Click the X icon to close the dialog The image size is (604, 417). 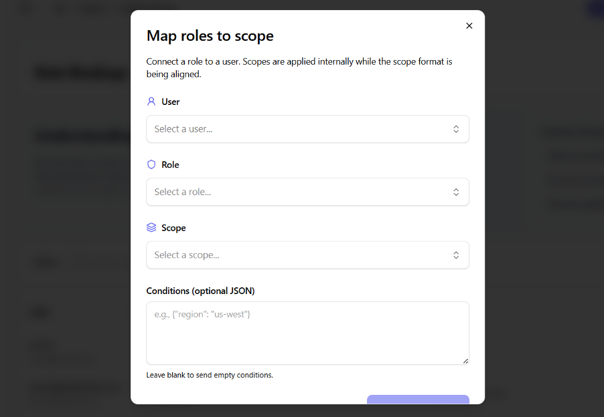(x=469, y=25)
